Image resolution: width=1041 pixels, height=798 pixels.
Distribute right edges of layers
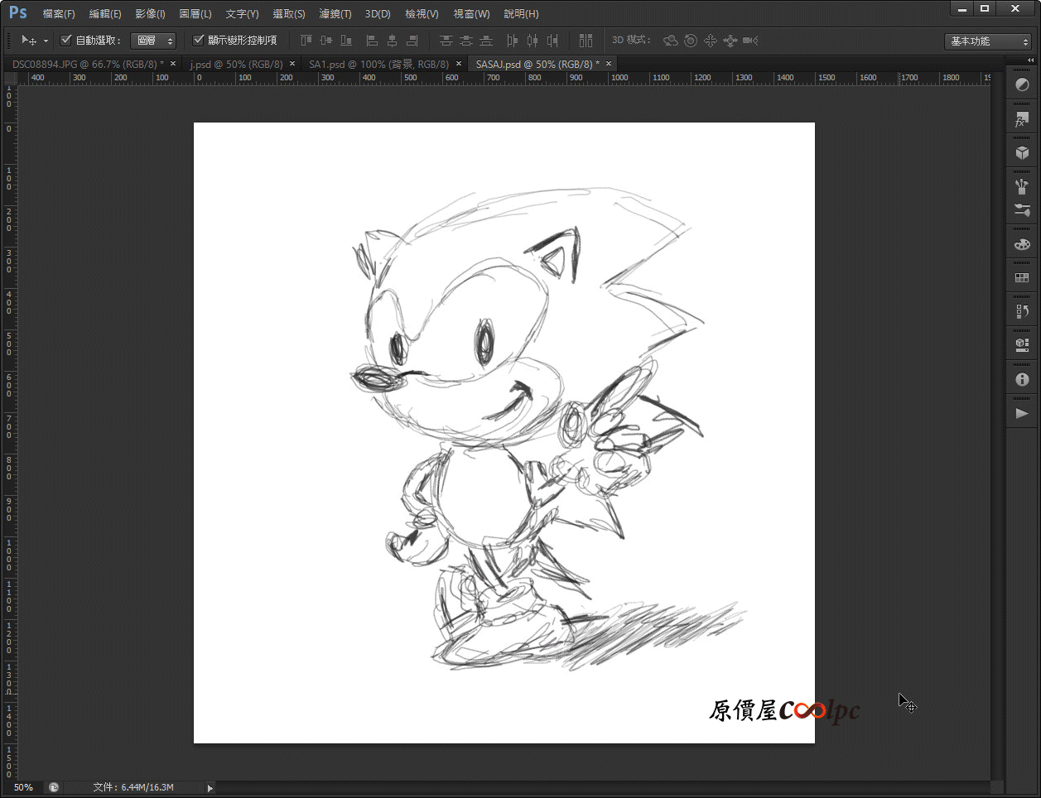pos(552,40)
